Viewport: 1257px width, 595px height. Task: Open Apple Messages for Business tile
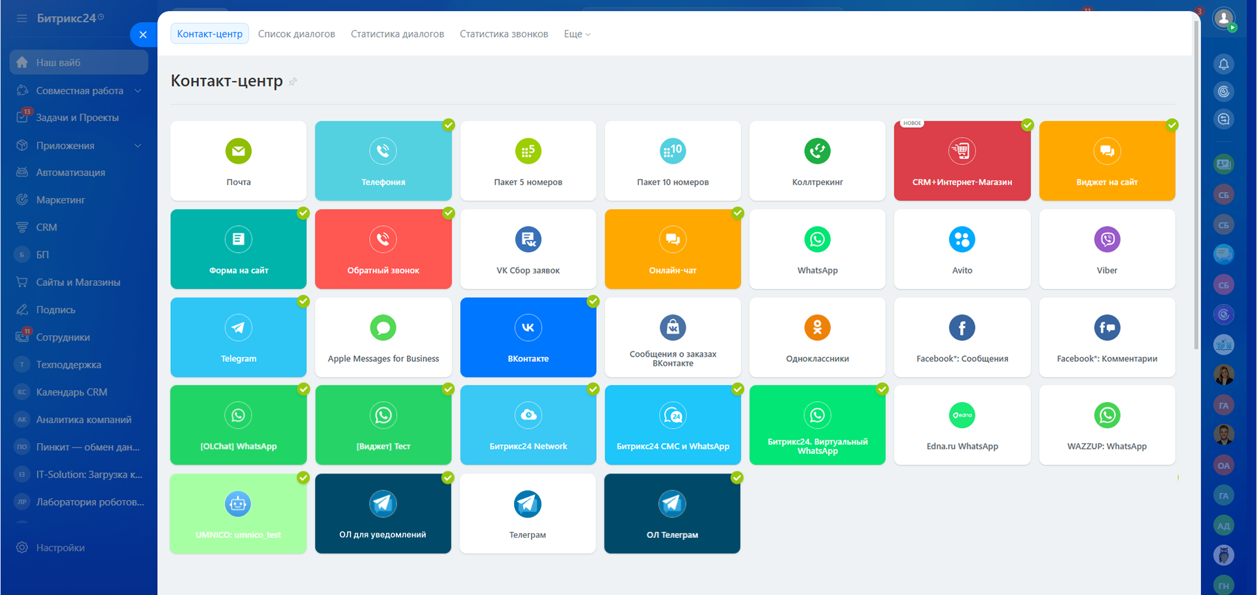click(x=383, y=337)
